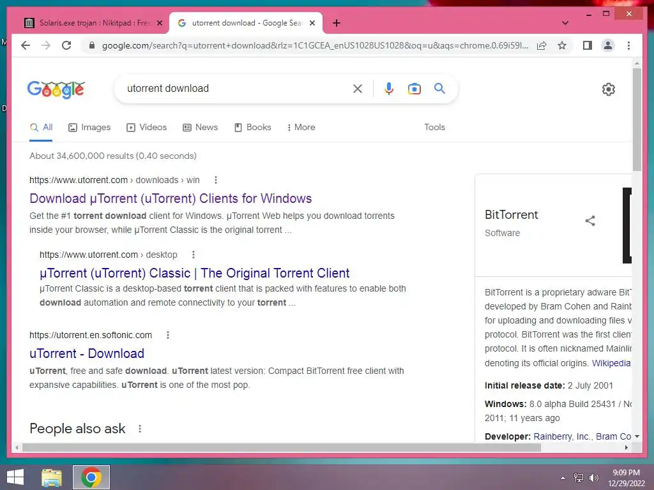Screen dimensions: 654x490
Task: Open Windows Start menu
Action: (x=15, y=477)
